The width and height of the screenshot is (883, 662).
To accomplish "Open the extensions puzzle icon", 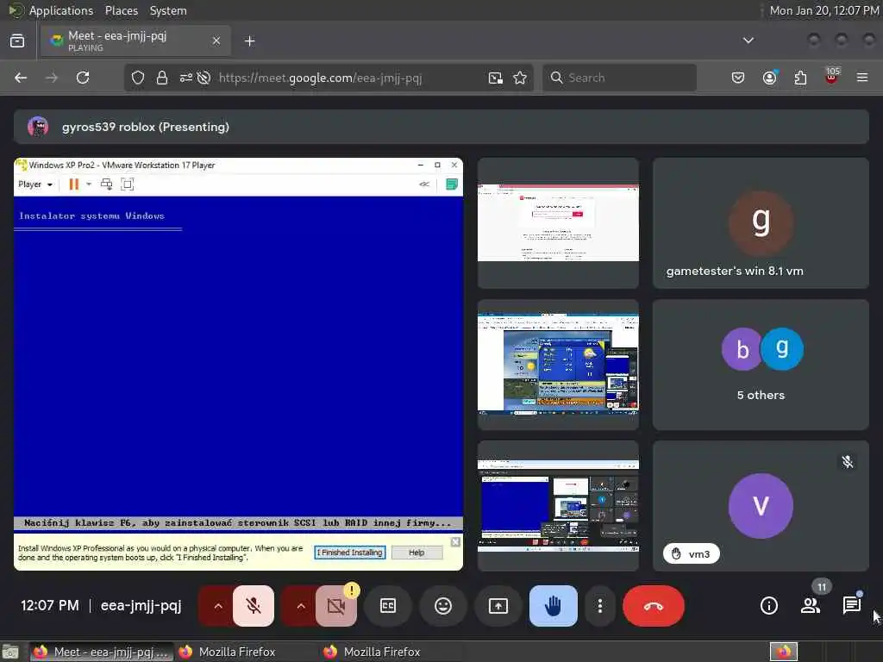I will 800,78.
